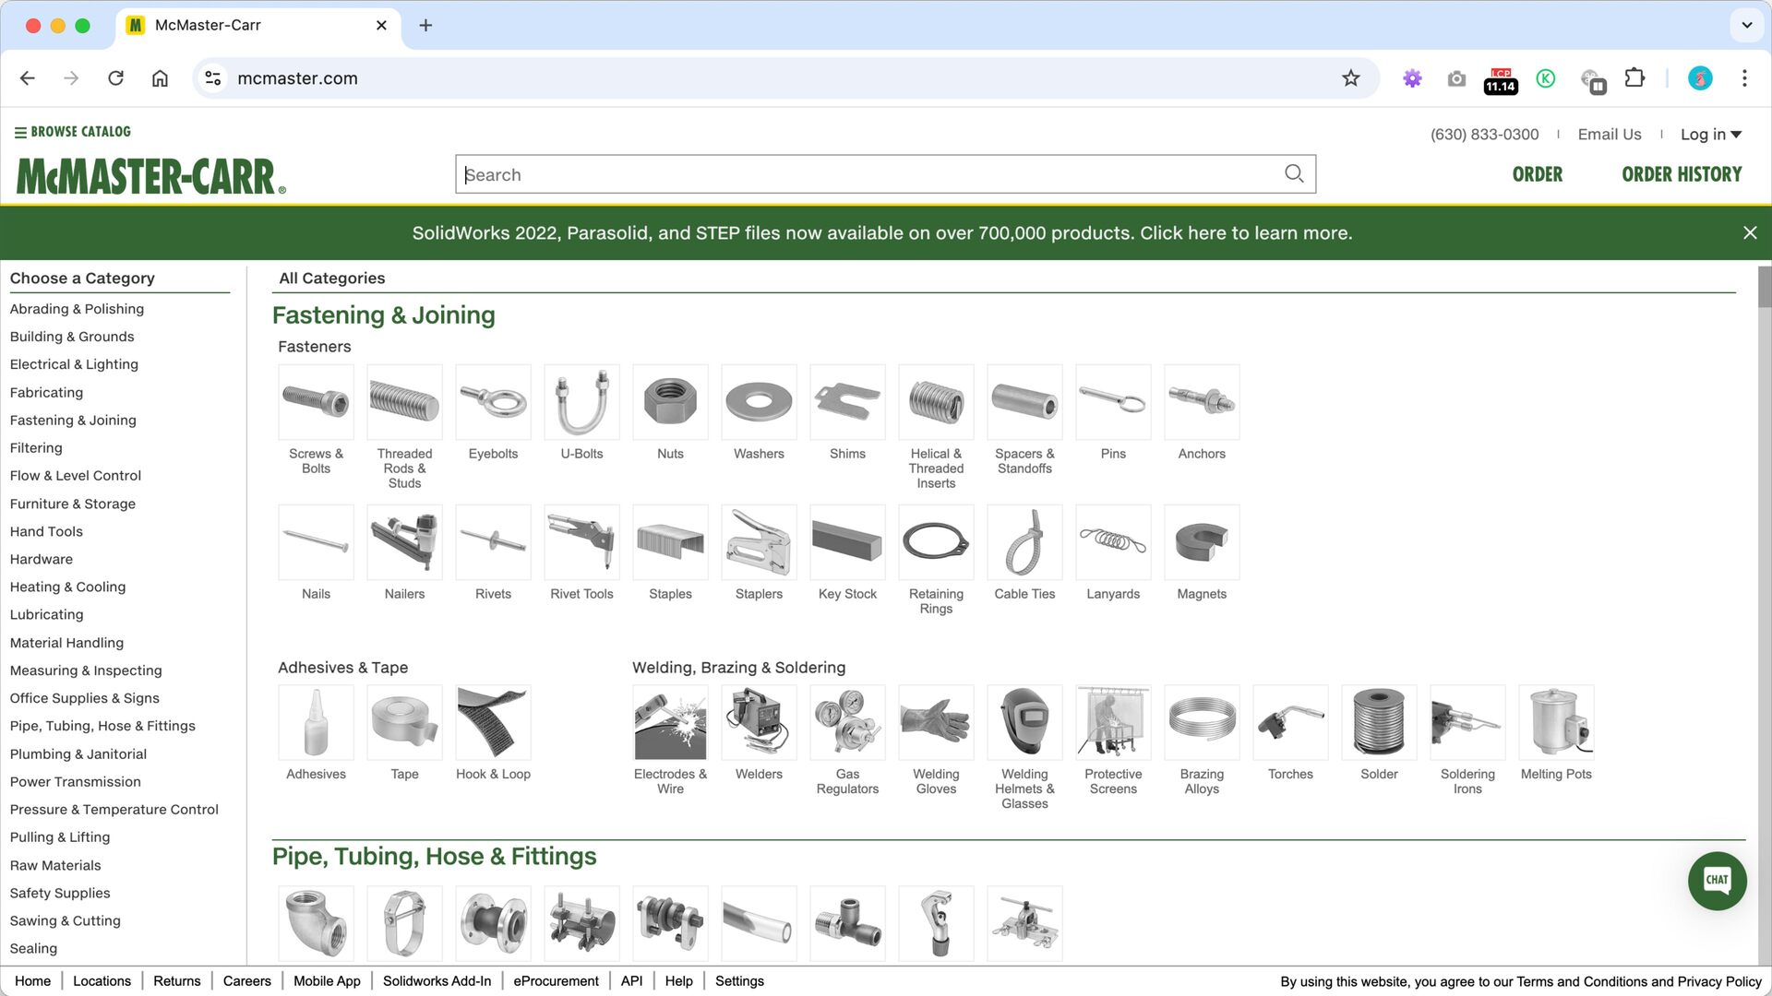Open Power Transmission category
This screenshot has width=1772, height=996.
[76, 781]
